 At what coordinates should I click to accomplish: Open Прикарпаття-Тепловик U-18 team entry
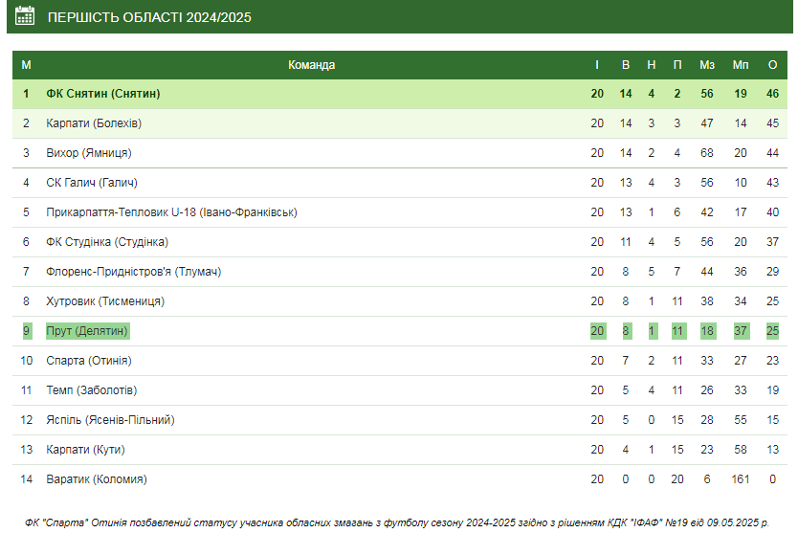pyautogui.click(x=171, y=212)
